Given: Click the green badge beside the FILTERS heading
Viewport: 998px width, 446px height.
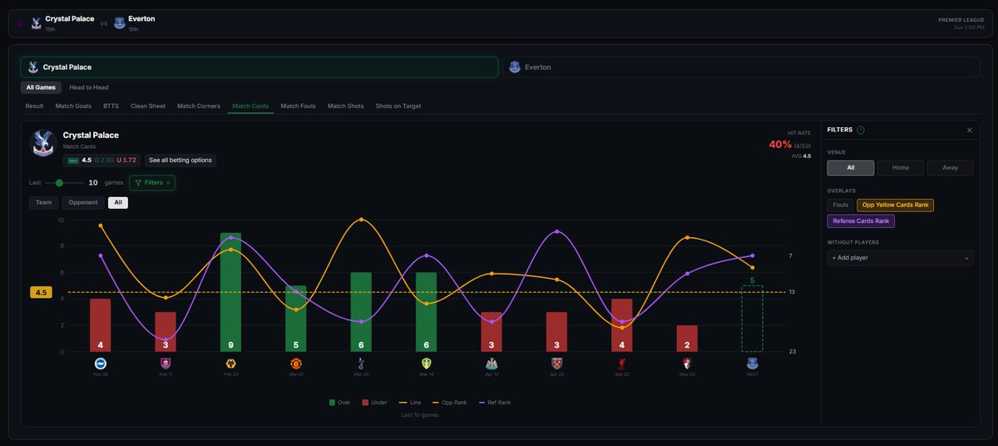Looking at the screenshot, I should pyautogui.click(x=860, y=130).
